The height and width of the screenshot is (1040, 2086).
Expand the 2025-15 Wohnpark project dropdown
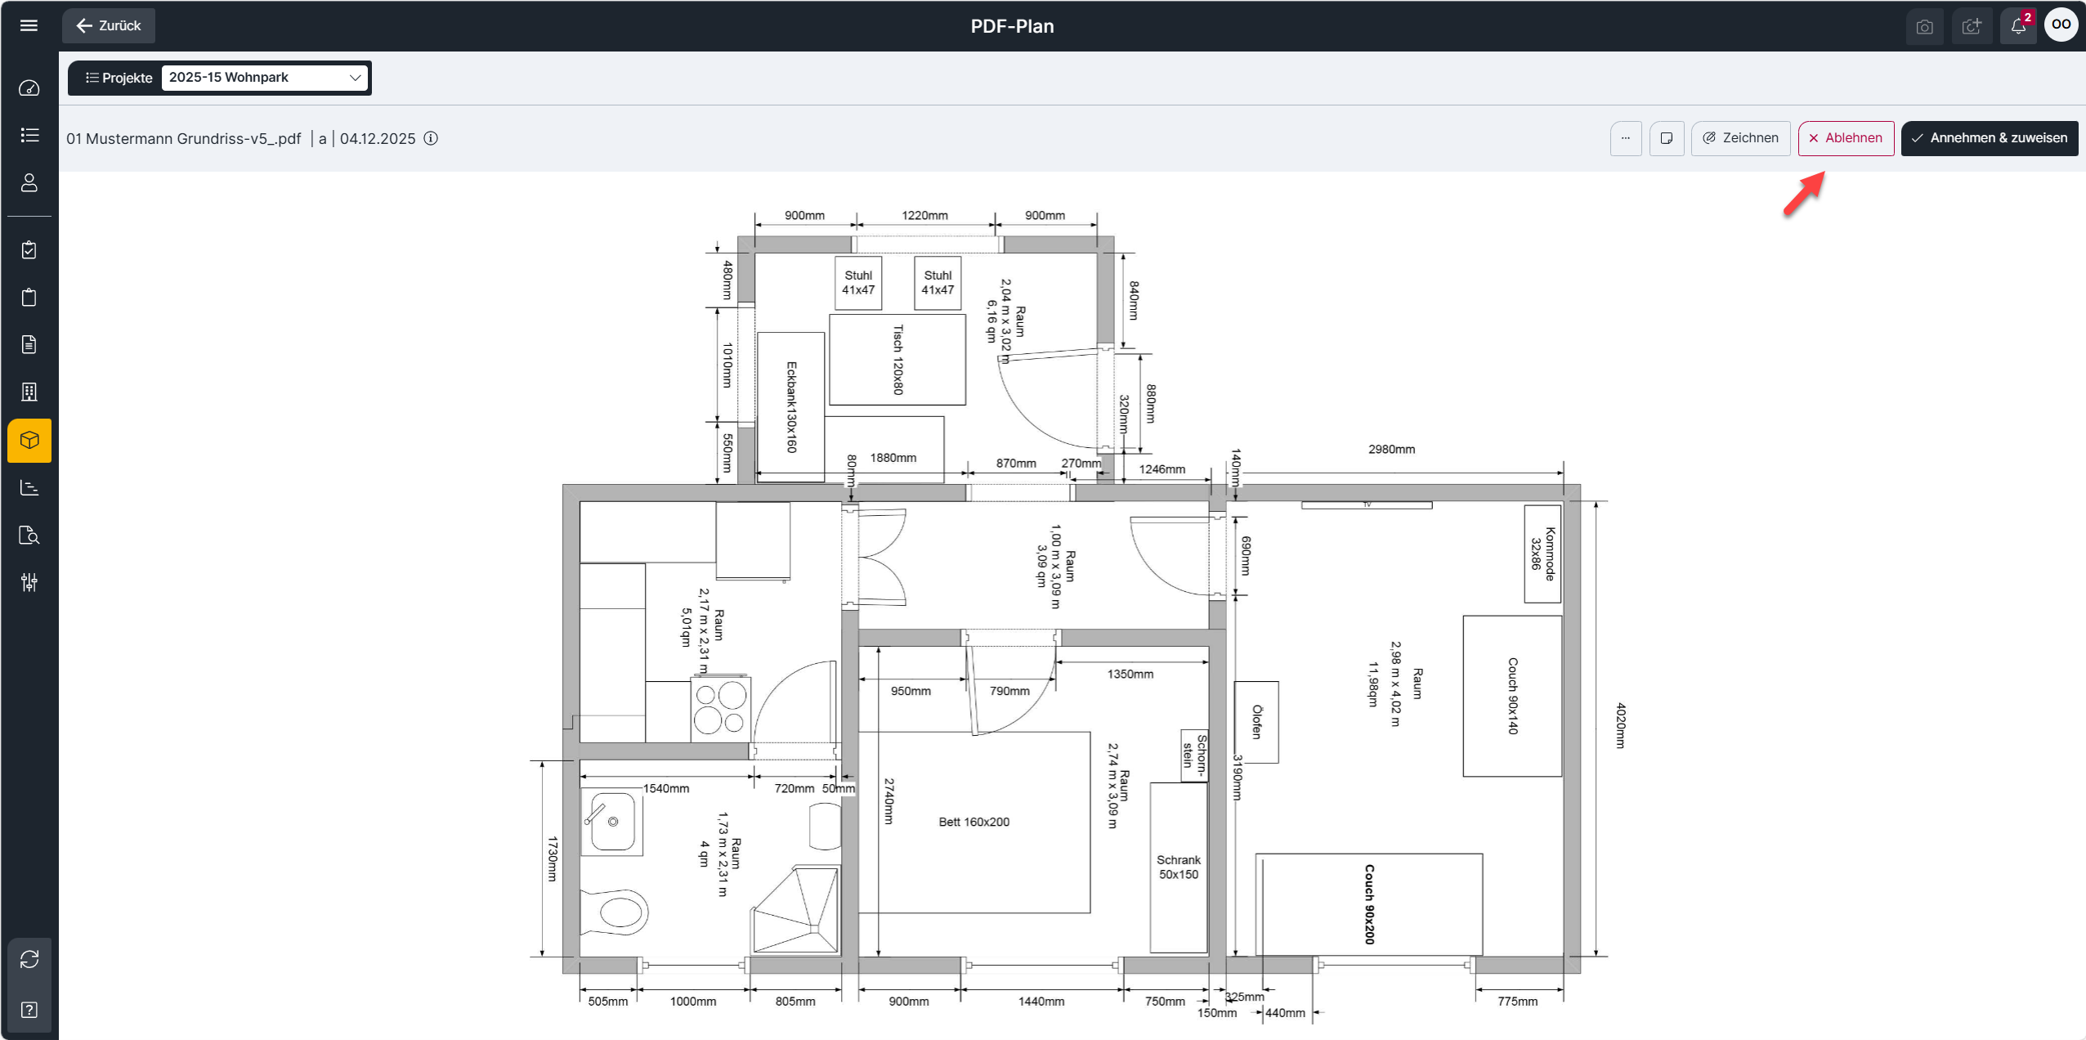(264, 78)
